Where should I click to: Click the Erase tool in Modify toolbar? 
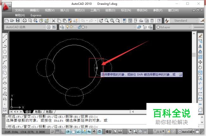tap(200, 36)
